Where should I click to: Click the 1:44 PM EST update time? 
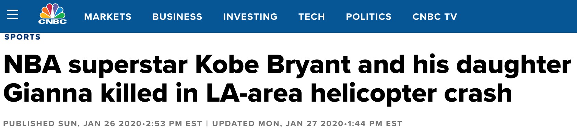[x=375, y=123]
